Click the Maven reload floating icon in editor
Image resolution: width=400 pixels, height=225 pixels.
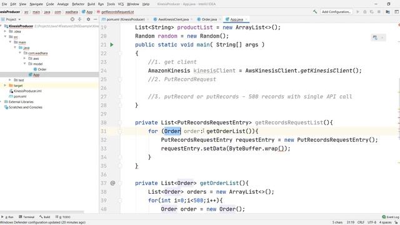[x=375, y=37]
